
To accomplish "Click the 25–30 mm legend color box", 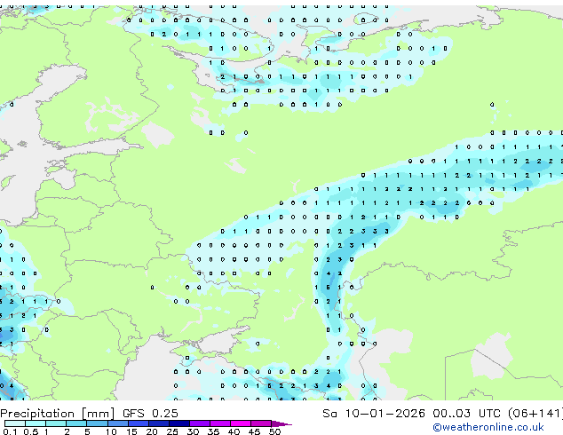I will point(178,423).
